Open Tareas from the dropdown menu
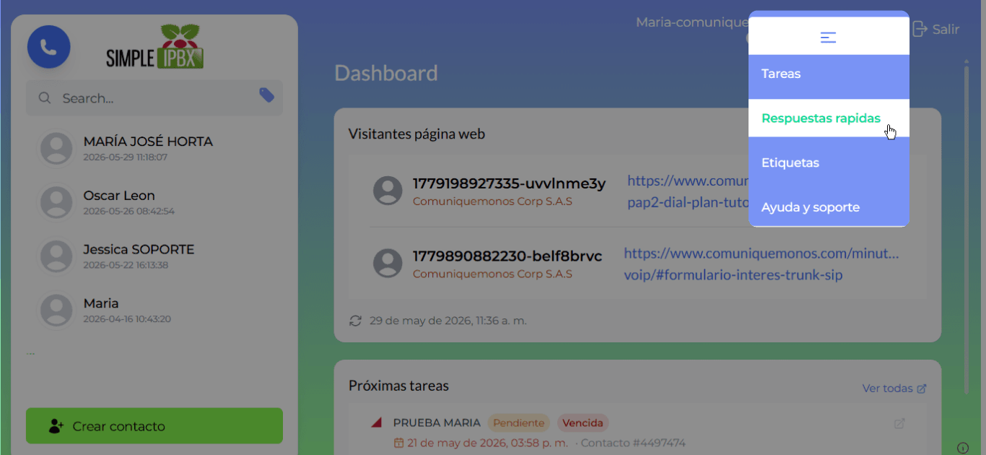 pyautogui.click(x=829, y=74)
